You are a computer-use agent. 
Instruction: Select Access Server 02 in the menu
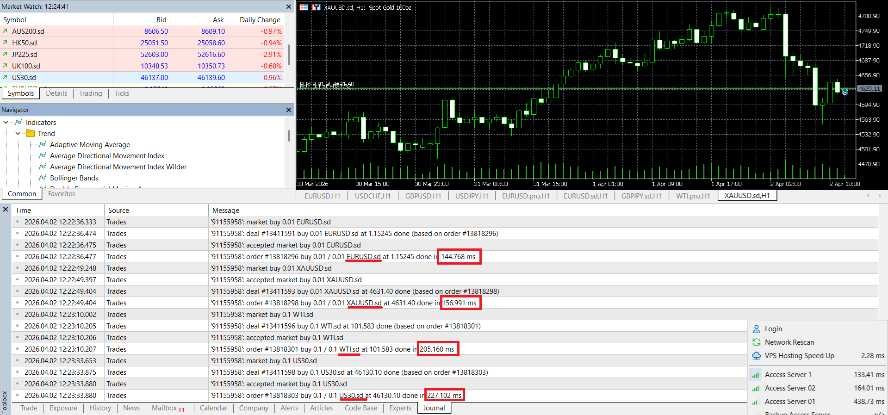(818, 388)
